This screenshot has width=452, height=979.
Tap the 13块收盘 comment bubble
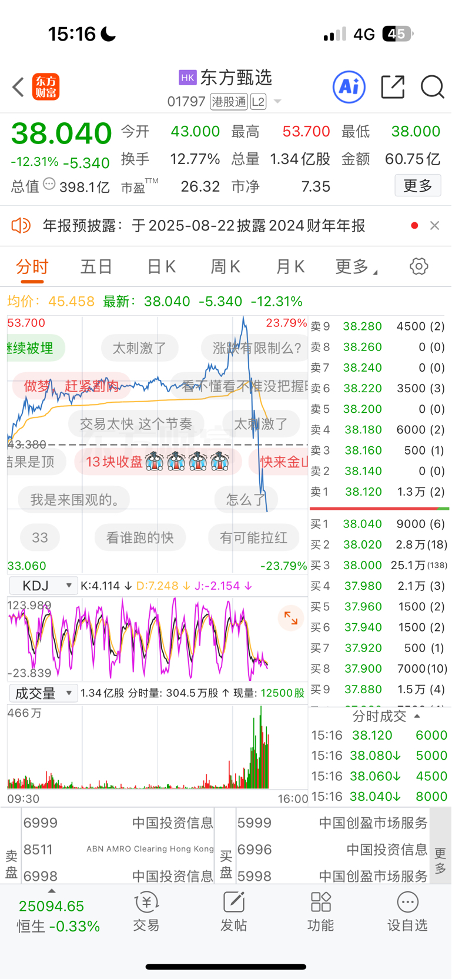[158, 462]
